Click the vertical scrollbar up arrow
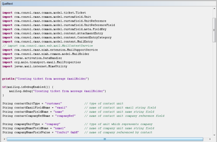The image size is (217, 142). [214, 9]
